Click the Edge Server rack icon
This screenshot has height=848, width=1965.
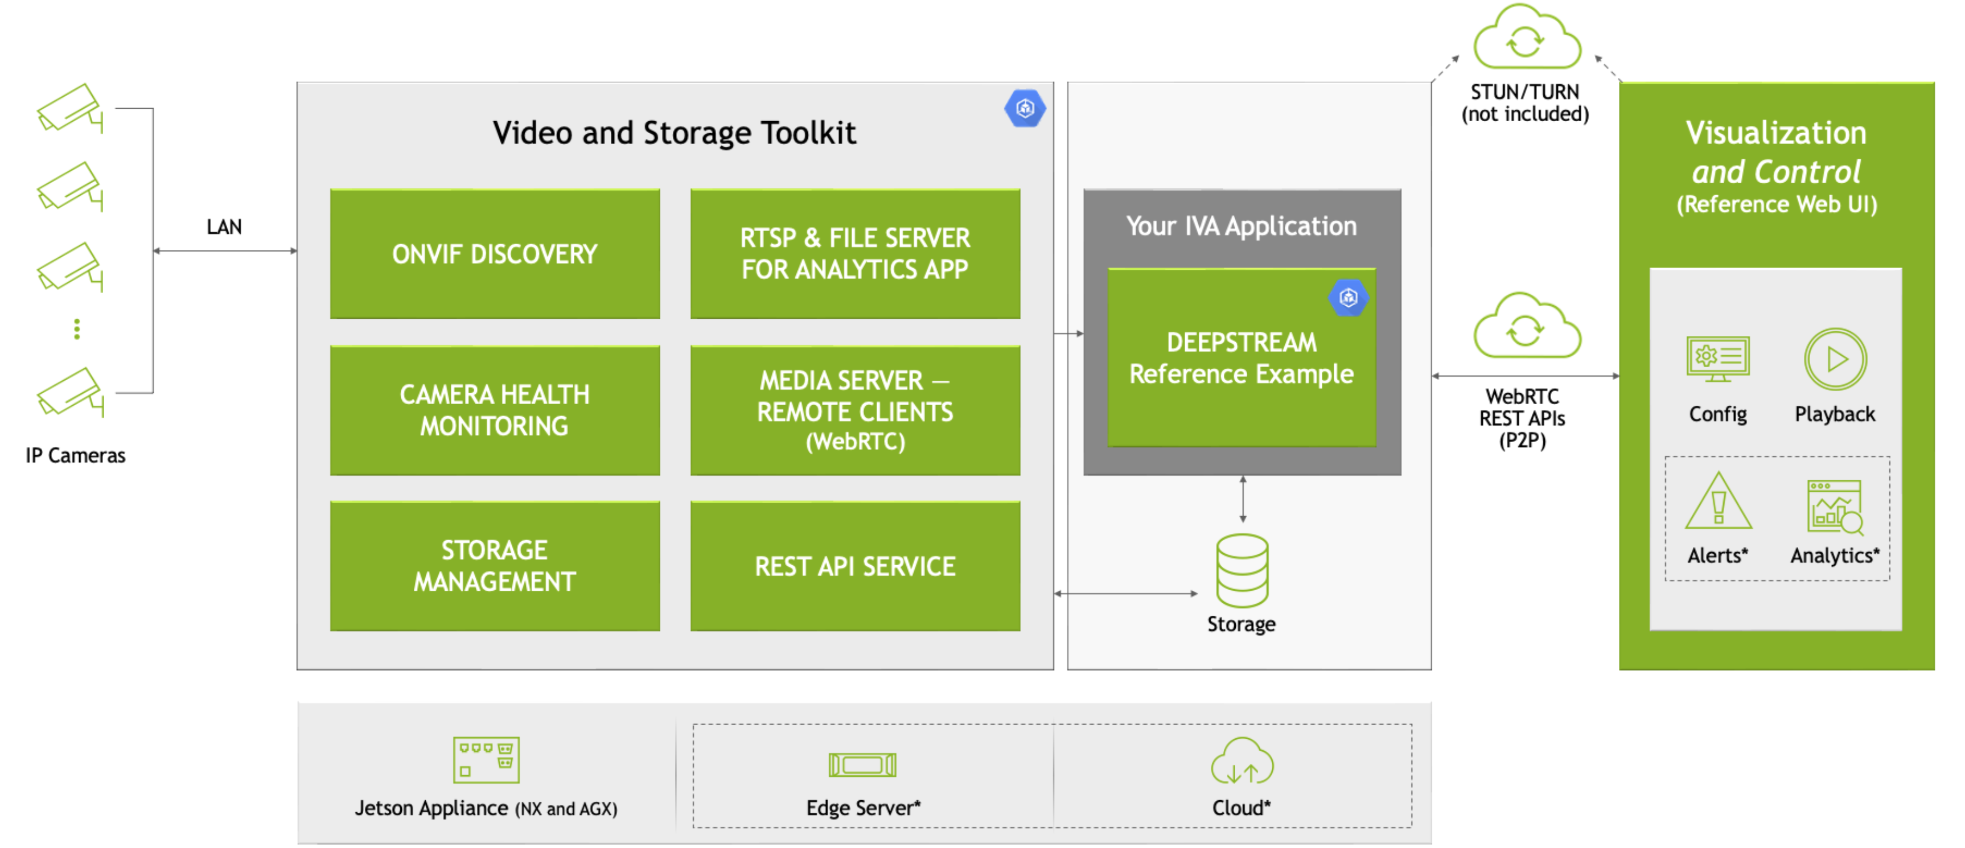pyautogui.click(x=862, y=764)
